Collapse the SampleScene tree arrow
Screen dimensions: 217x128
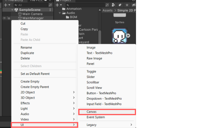[12, 10]
